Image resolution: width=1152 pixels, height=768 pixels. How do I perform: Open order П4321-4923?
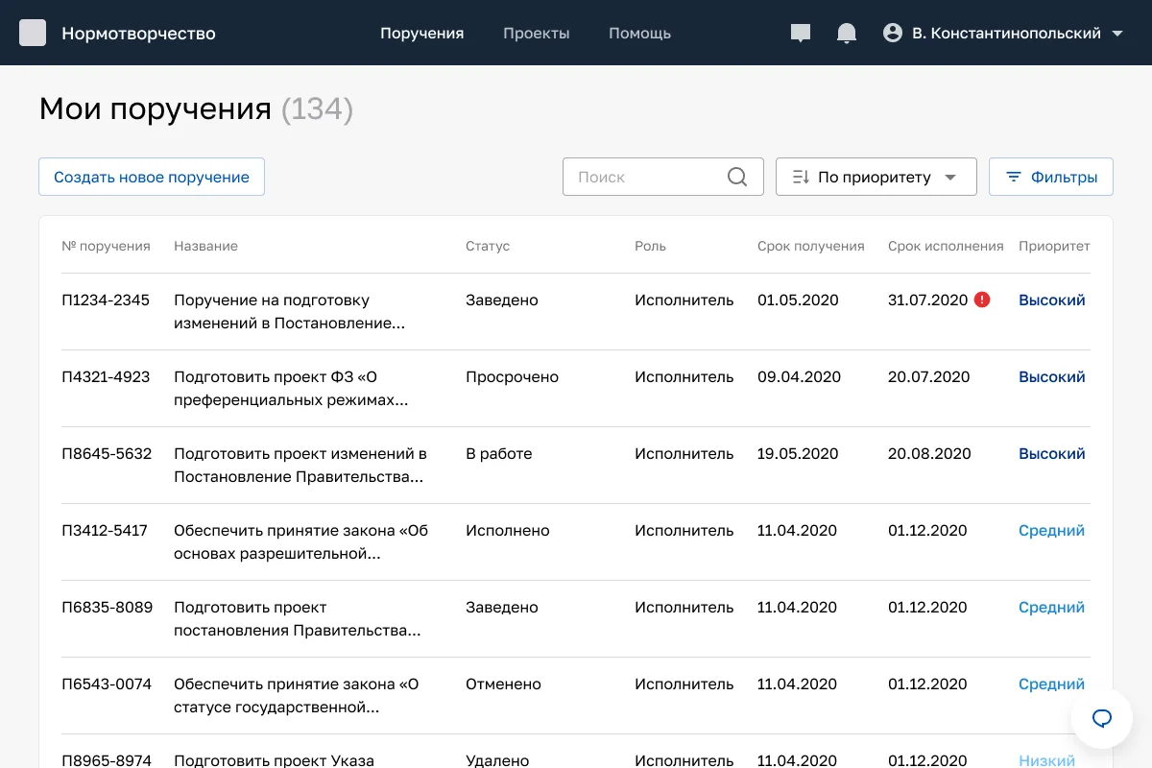[x=106, y=376]
